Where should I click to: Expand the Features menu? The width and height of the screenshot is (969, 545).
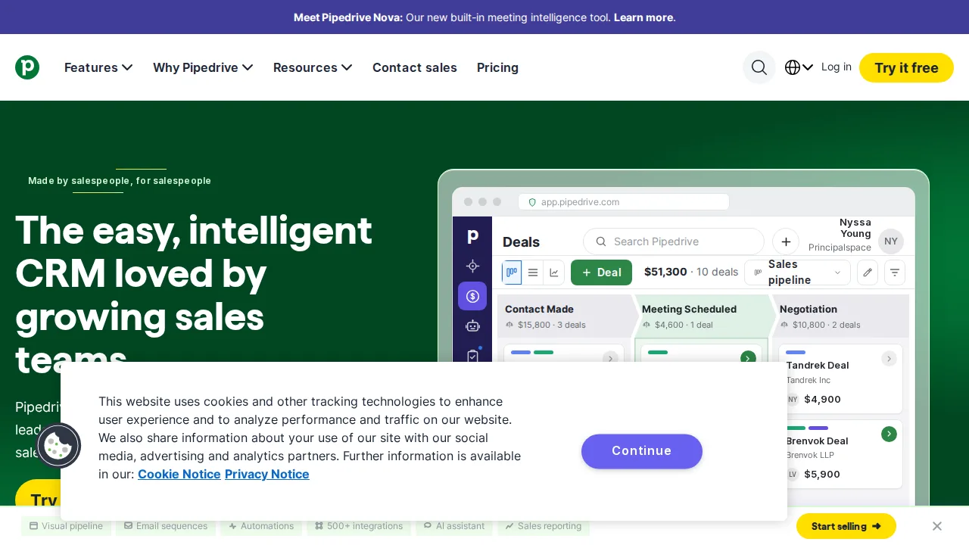coord(98,67)
